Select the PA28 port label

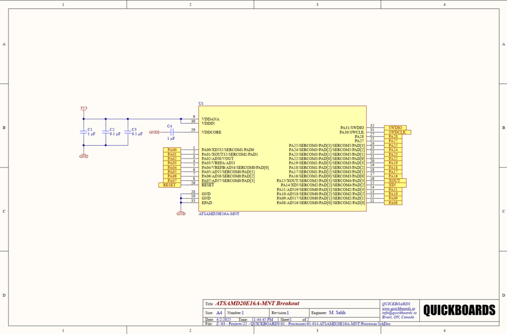point(393,136)
